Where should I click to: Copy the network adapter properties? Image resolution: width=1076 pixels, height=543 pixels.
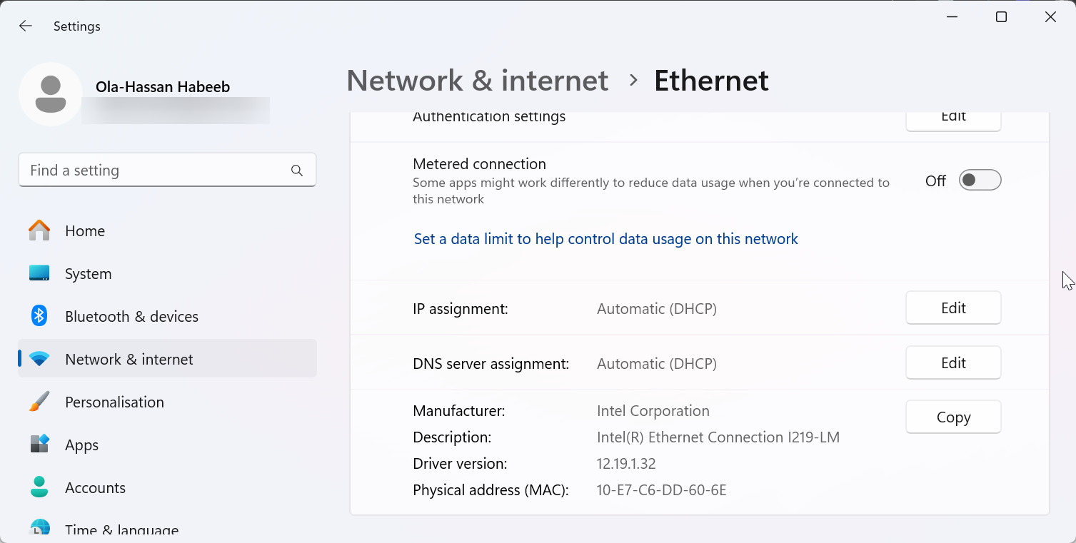tap(953, 417)
